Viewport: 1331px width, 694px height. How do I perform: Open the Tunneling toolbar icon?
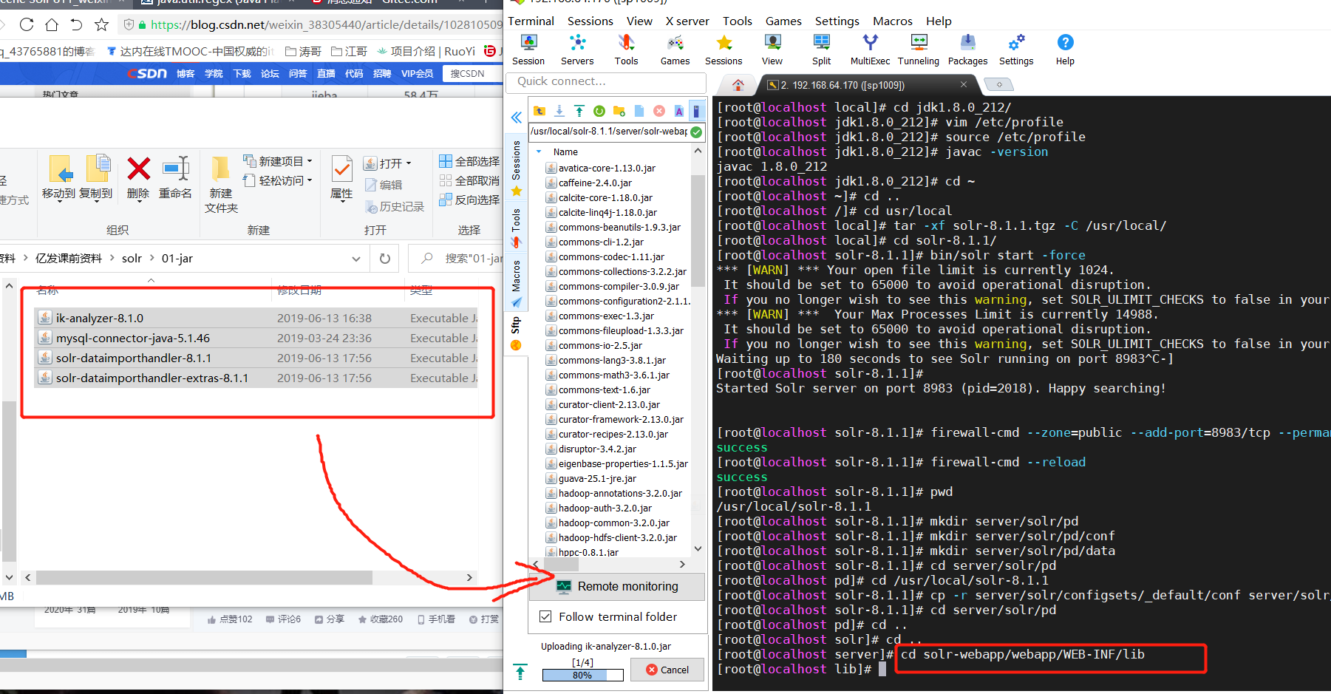(919, 50)
